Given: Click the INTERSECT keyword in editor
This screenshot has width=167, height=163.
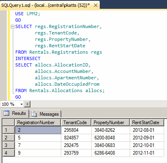Looking at the screenshot, I should click(28, 58).
